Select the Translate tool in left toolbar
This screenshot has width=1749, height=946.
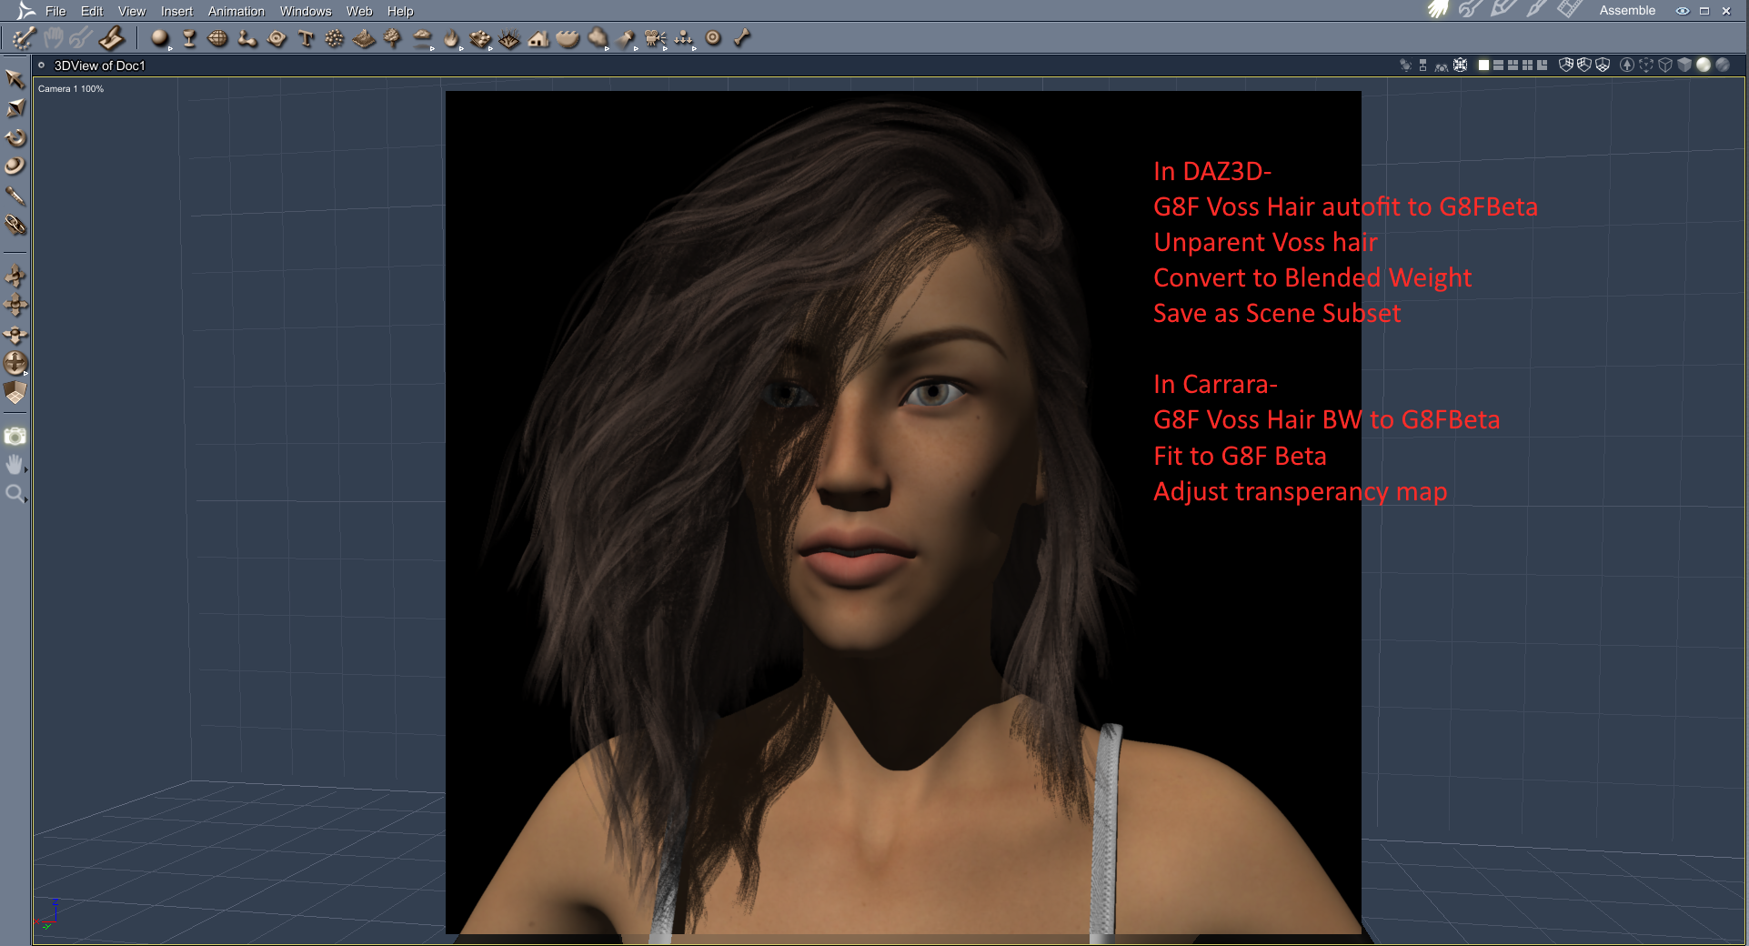coord(15,108)
